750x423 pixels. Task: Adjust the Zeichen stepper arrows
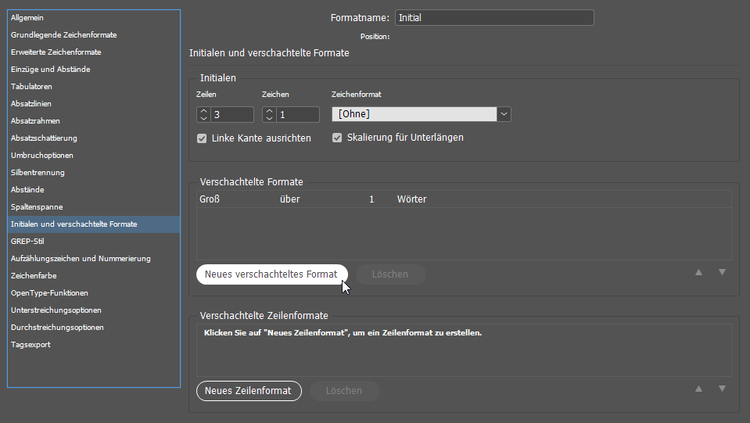(269, 115)
